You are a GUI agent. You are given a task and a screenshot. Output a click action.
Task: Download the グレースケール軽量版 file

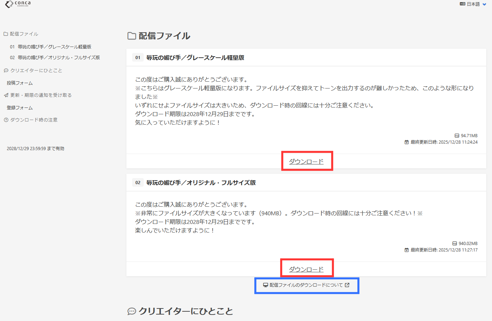[306, 162]
